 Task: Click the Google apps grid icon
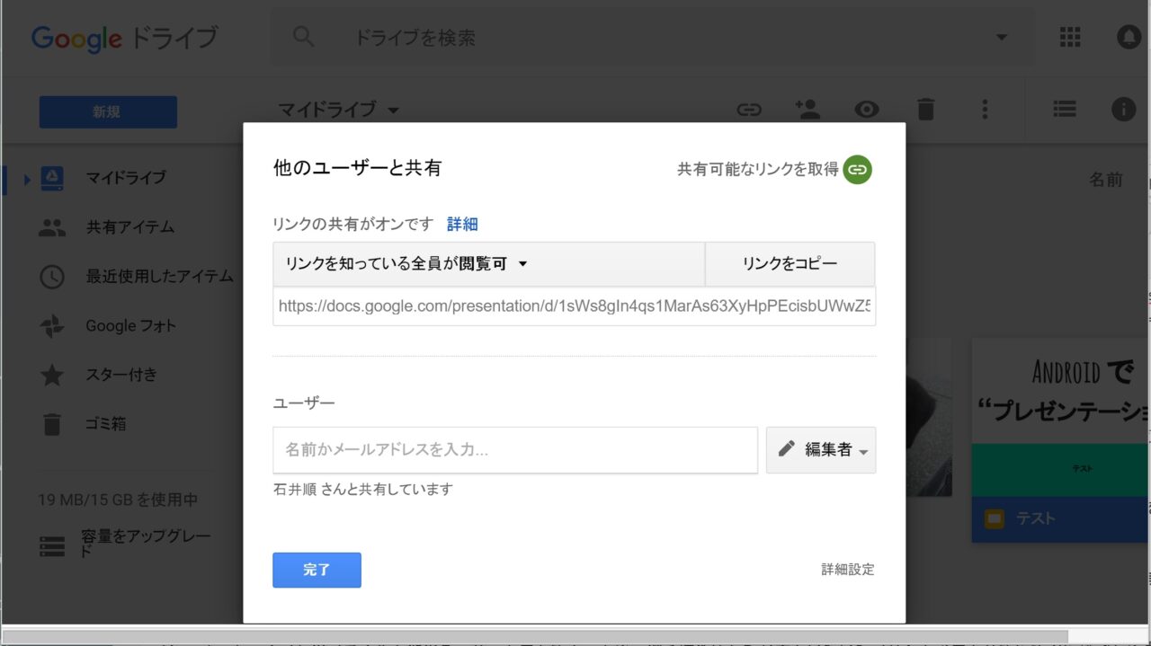coord(1070,37)
